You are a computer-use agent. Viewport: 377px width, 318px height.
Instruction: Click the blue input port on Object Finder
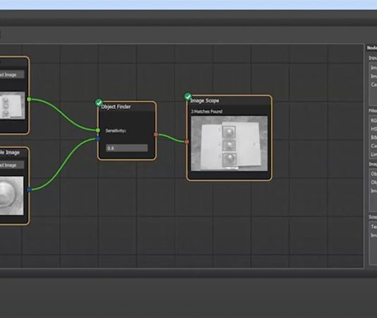click(97, 139)
